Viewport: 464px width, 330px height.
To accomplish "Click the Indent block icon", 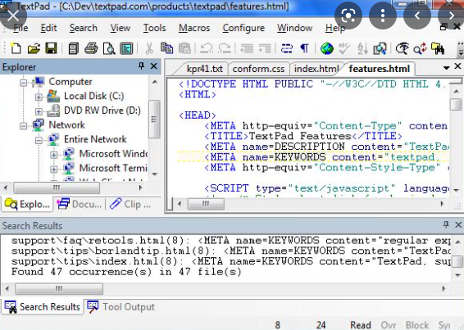I will (265, 48).
